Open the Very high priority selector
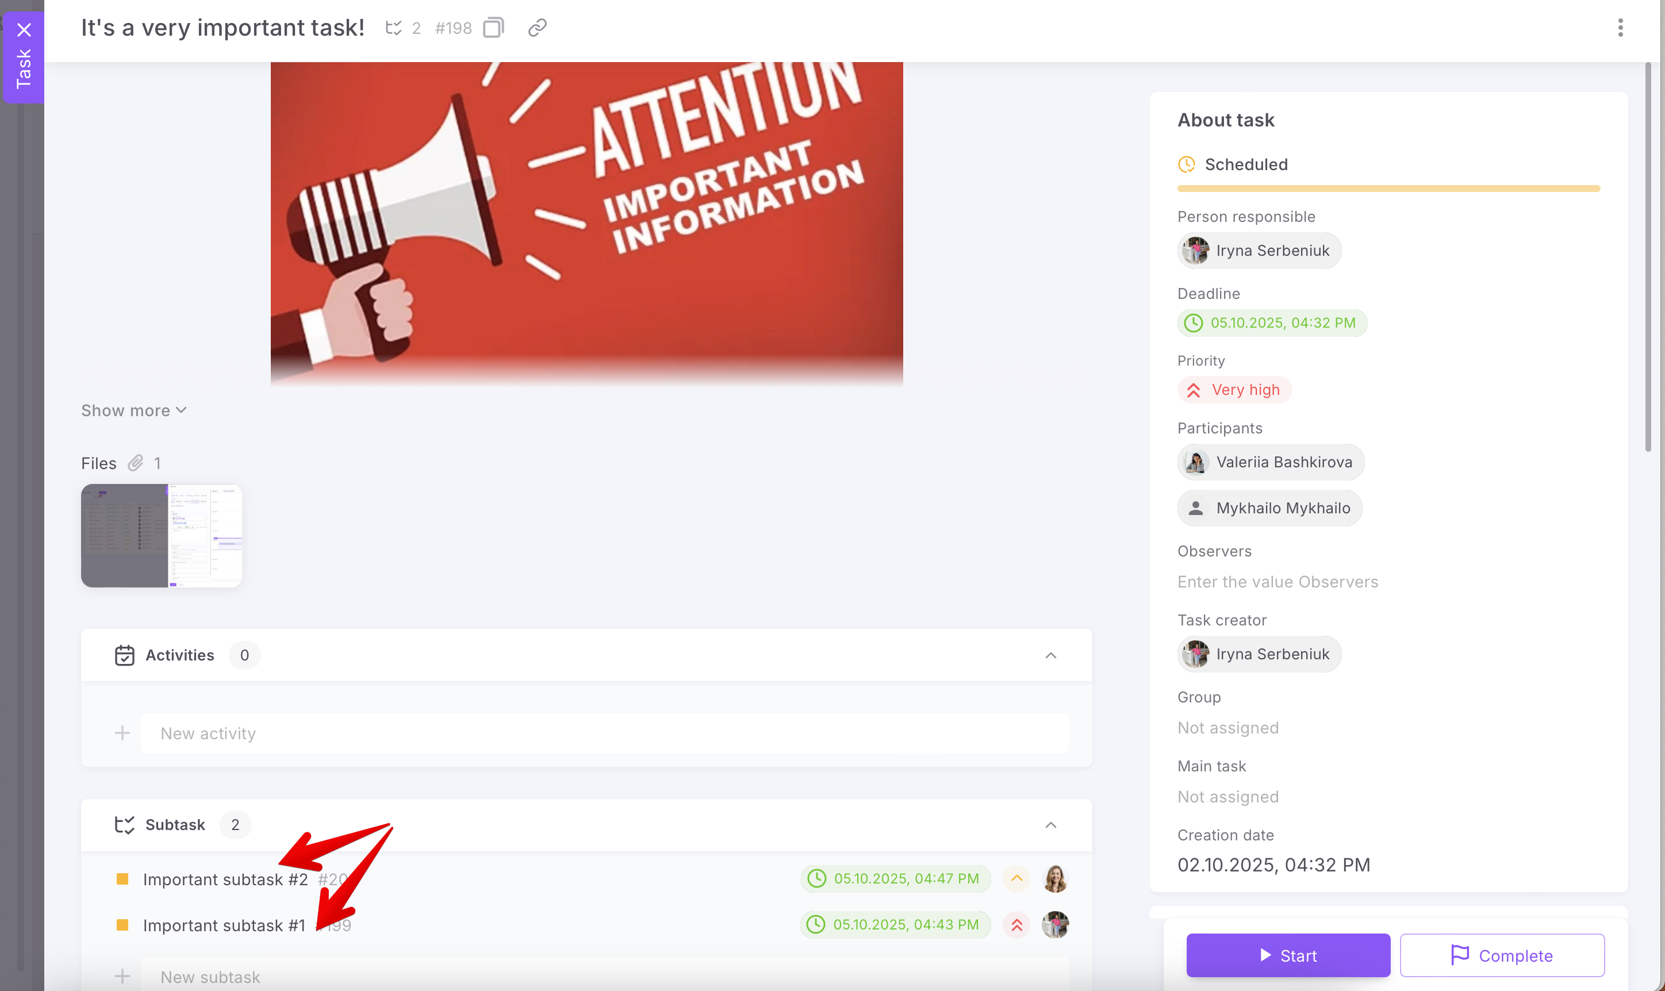 [x=1234, y=390]
